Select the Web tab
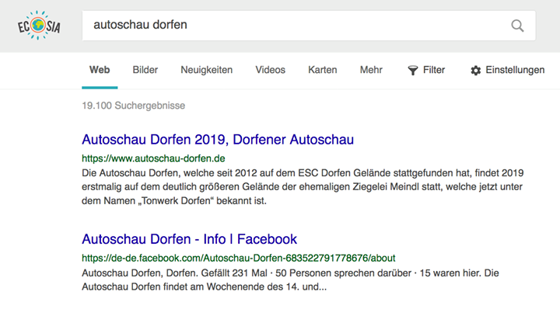Viewport: 560px width, 309px height. pos(100,70)
